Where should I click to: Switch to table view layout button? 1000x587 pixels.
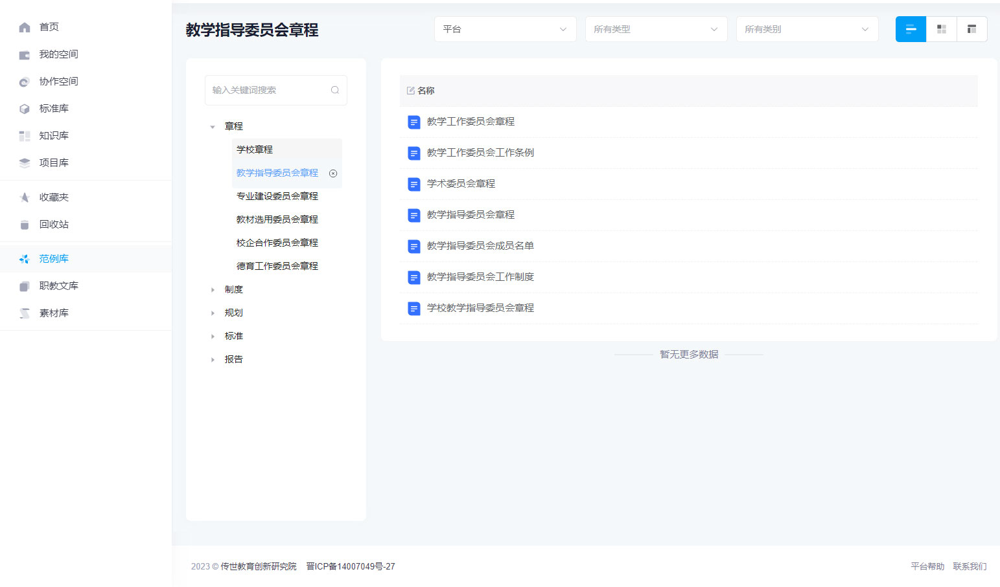[x=972, y=29]
